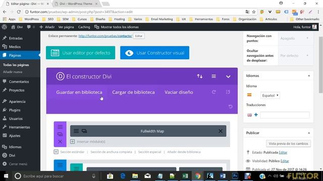Edit the Visibilidad Público link
This screenshot has width=323, height=181.
tap(285, 161)
